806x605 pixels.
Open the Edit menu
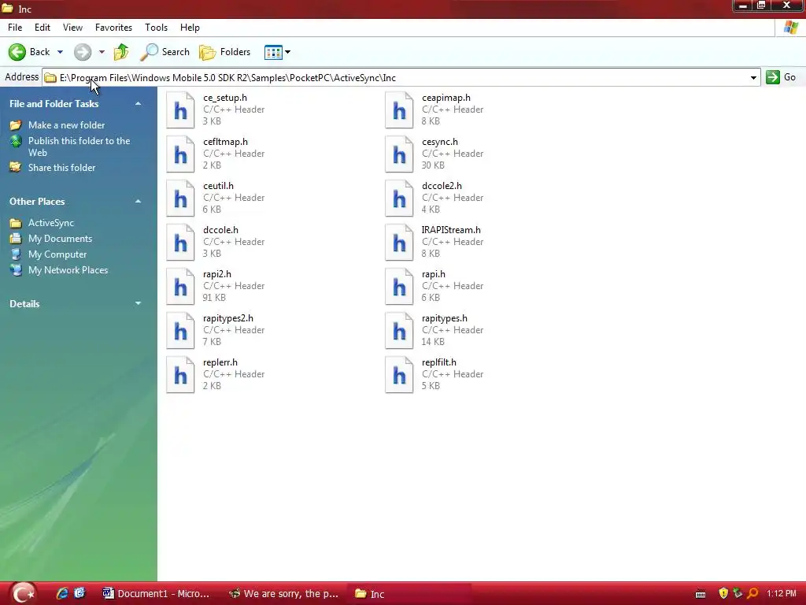43,28
